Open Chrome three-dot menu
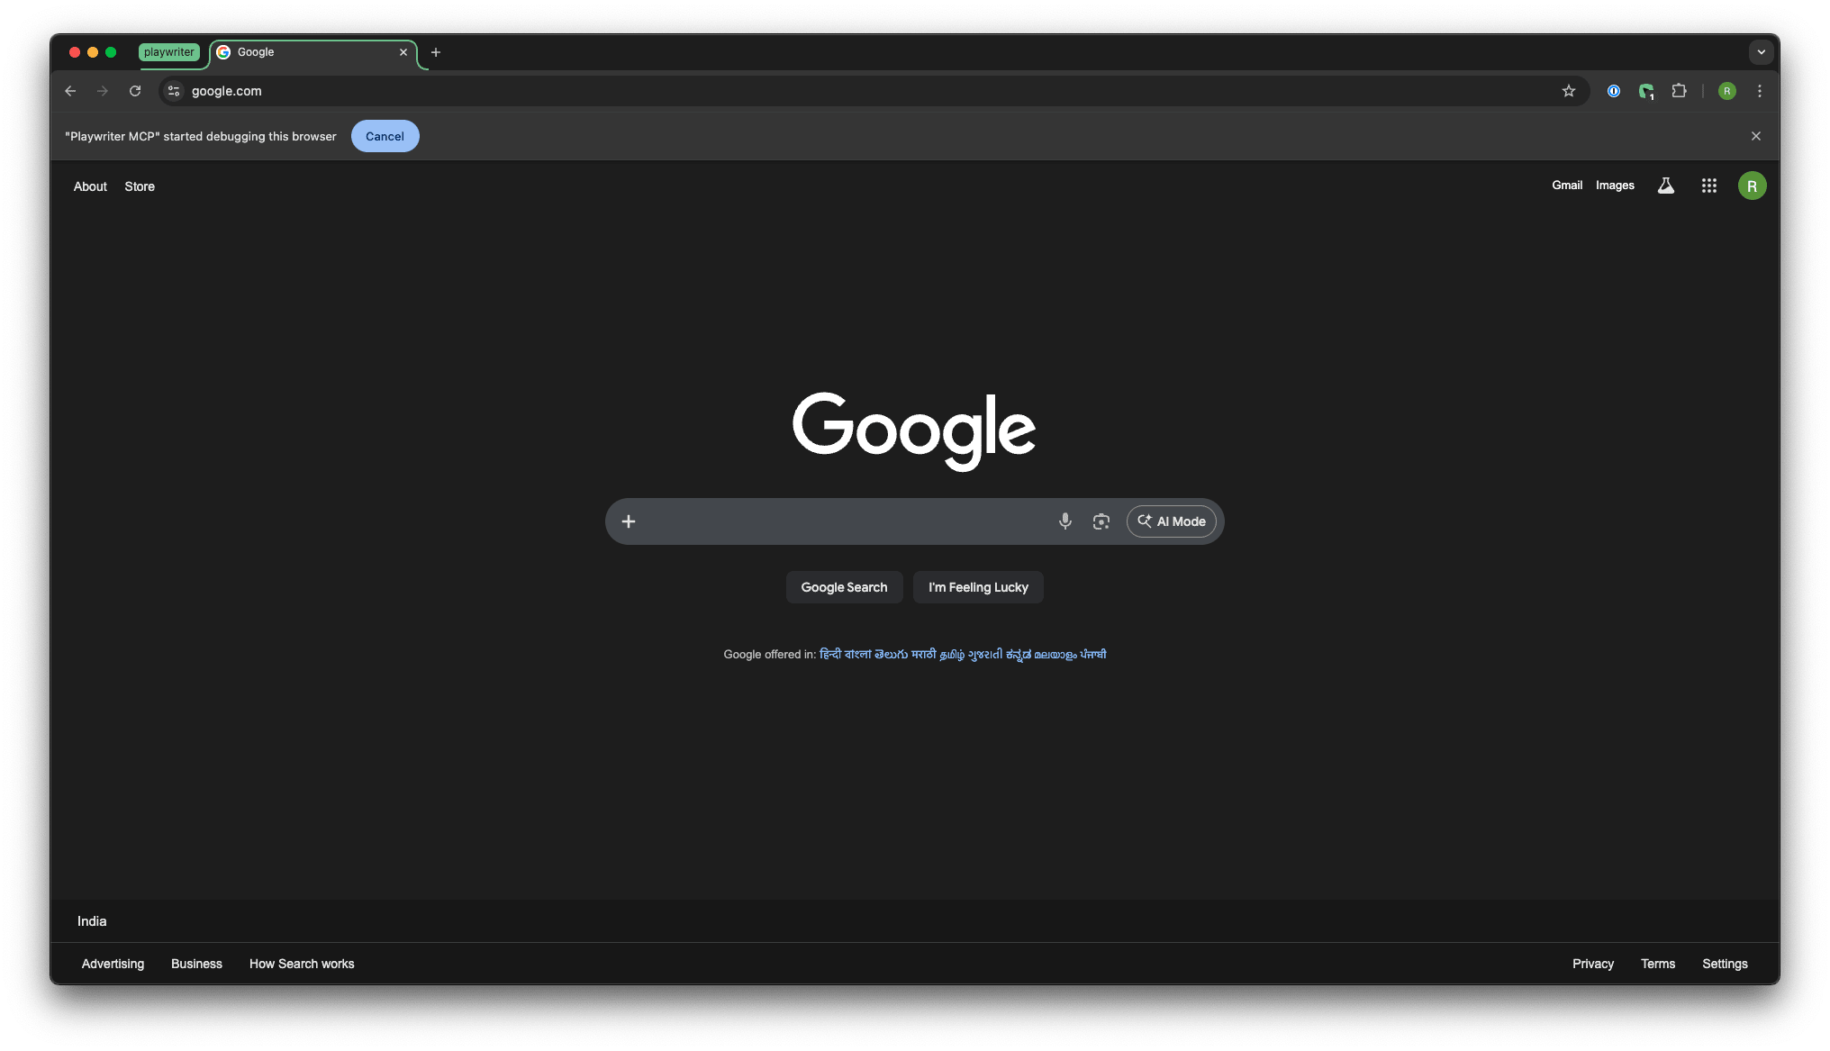This screenshot has height=1051, width=1830. [1759, 91]
